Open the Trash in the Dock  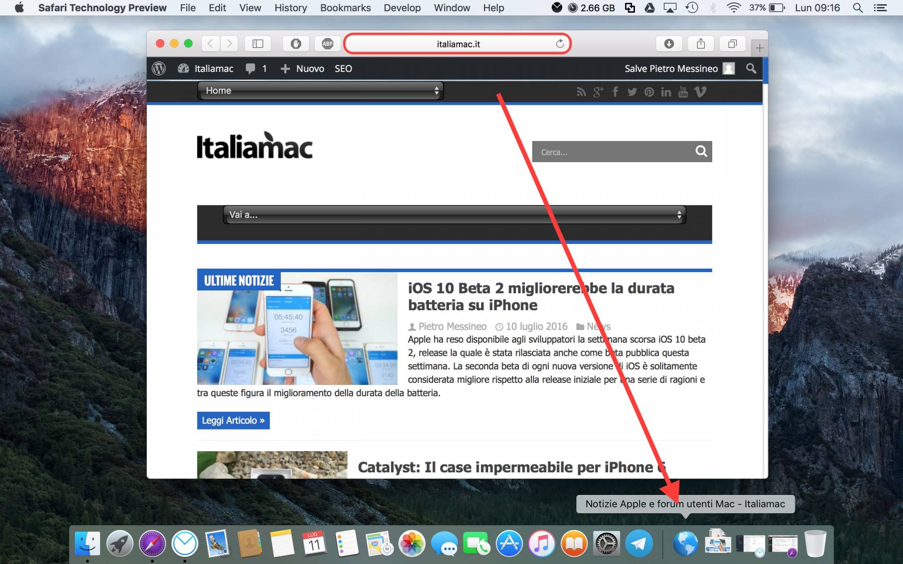815,544
